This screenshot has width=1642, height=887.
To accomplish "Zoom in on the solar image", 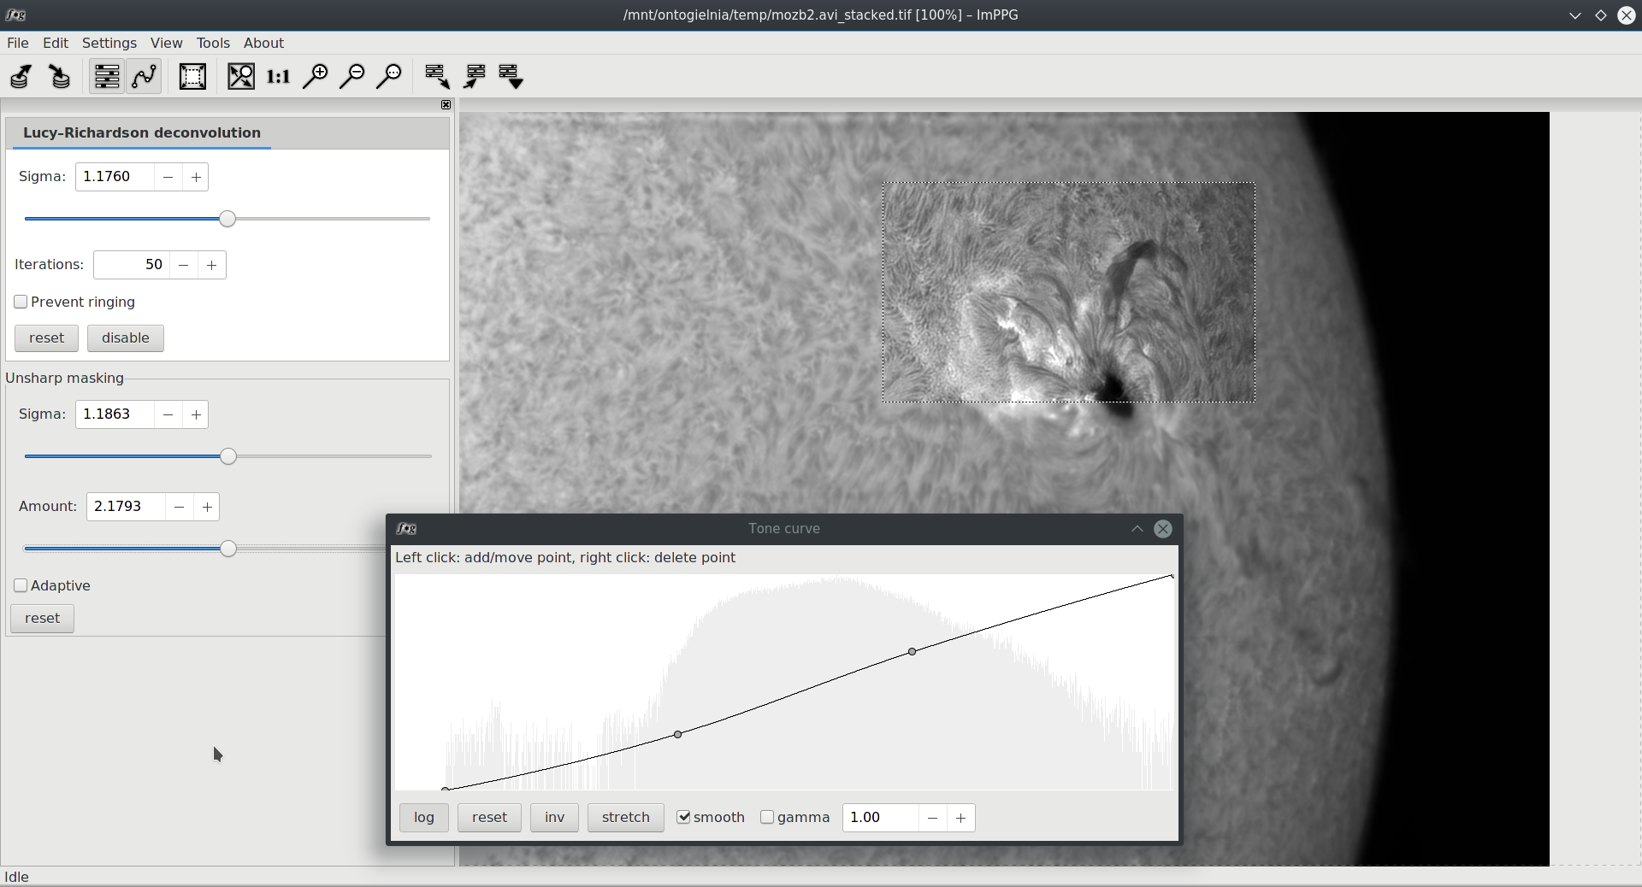I will 316,76.
